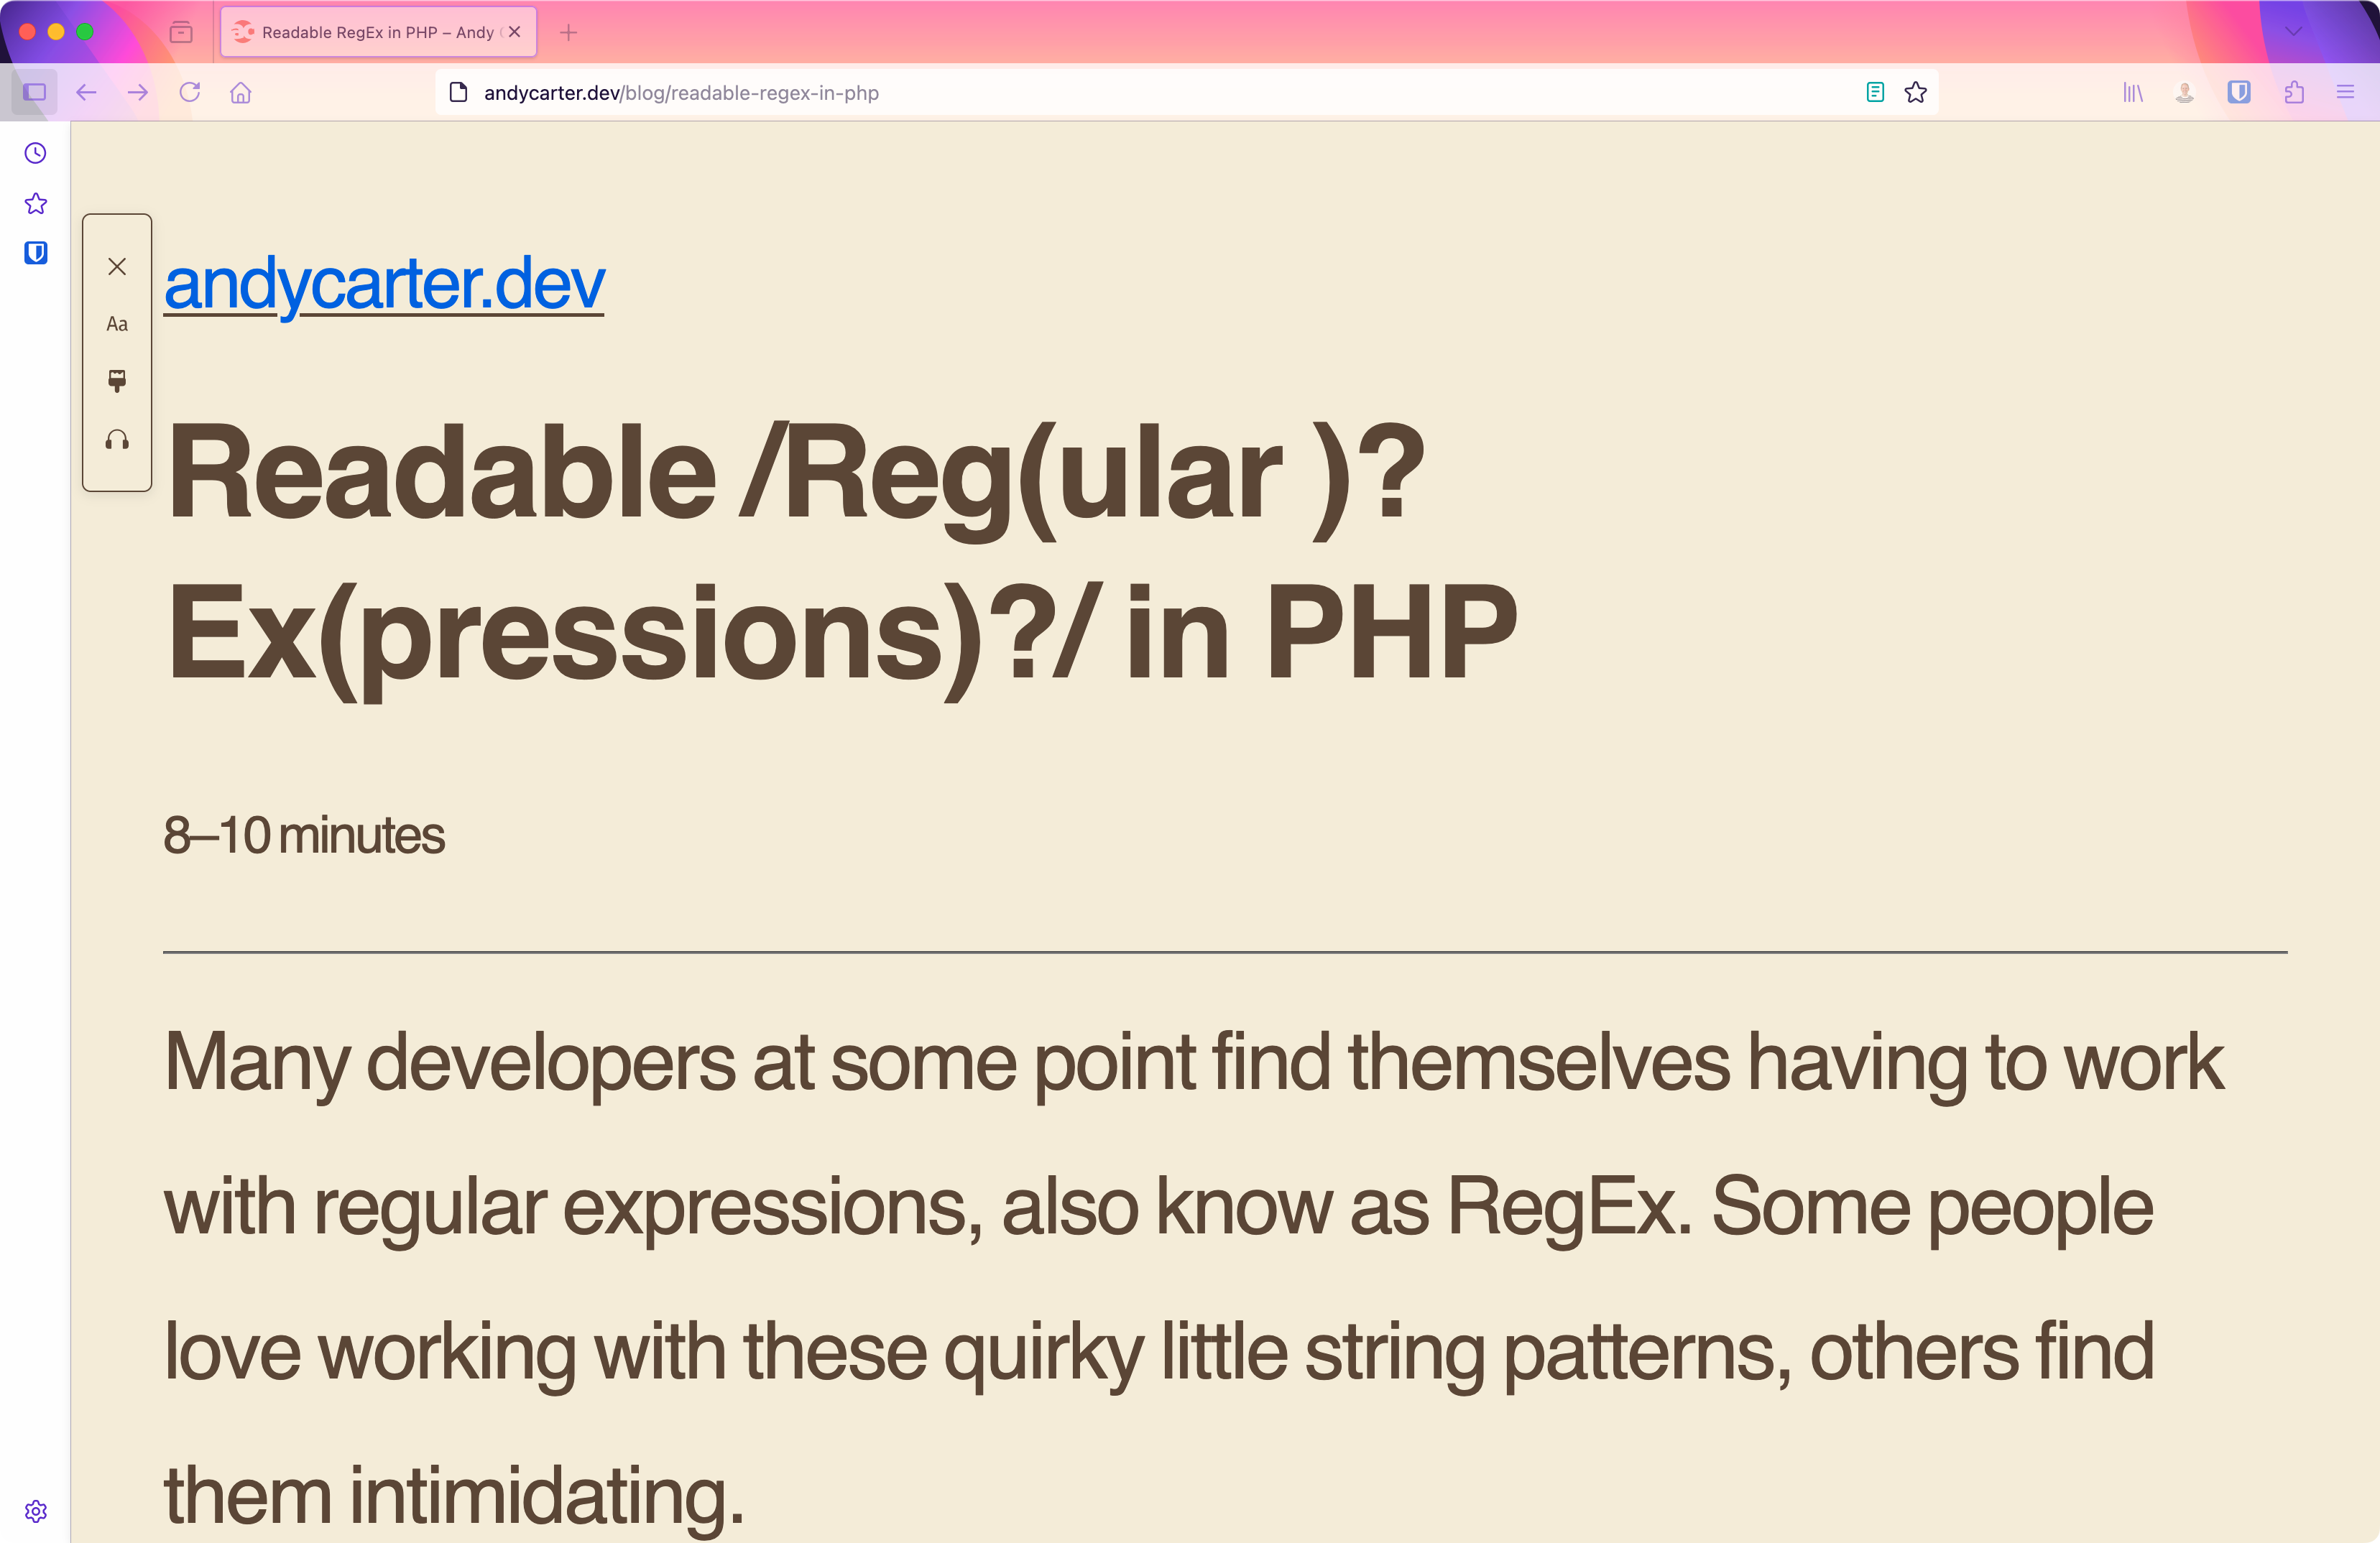Start Narrate using the headphones icon
The width and height of the screenshot is (2380, 1543).
[117, 440]
